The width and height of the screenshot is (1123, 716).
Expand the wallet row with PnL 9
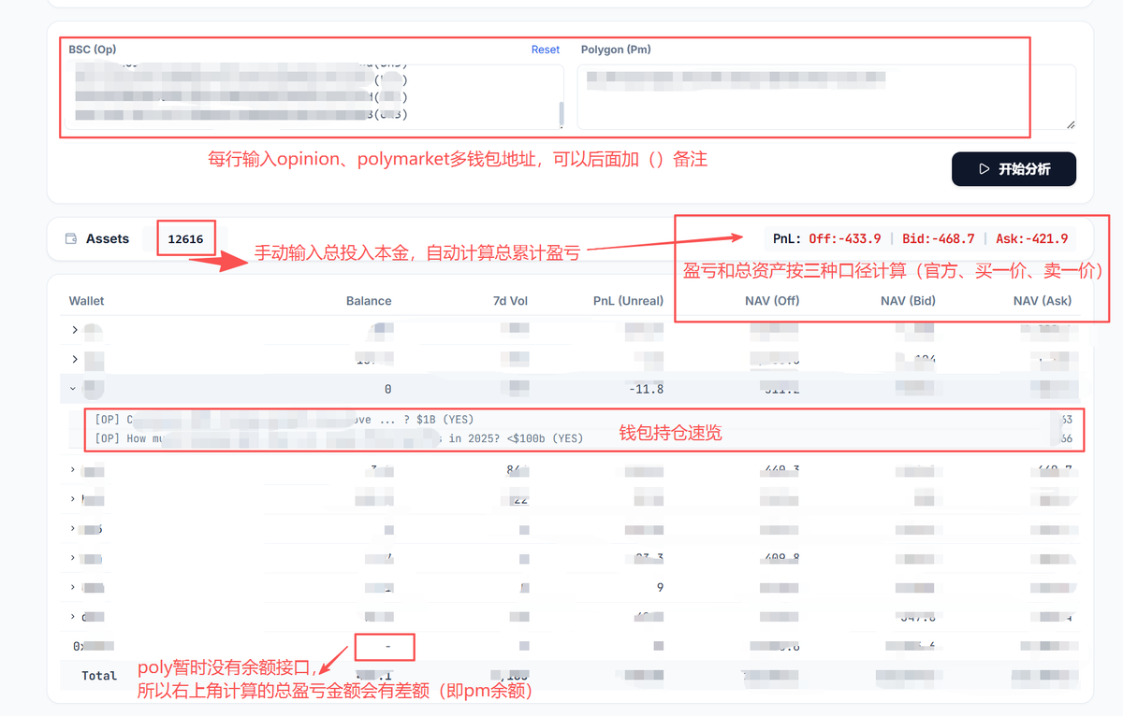75,587
